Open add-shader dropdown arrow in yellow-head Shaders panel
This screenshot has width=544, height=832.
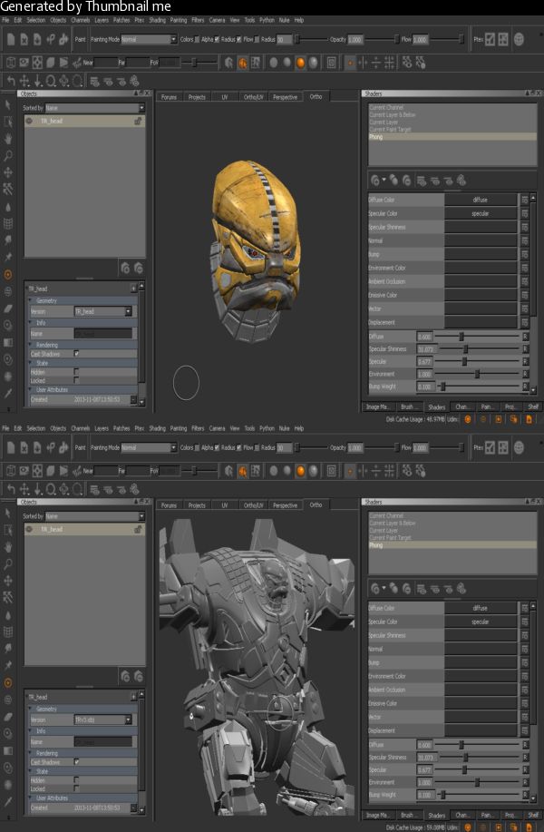[384, 180]
